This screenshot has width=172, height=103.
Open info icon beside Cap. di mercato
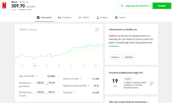pos(36,76)
